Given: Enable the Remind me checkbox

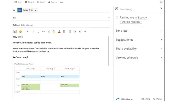Looking at the screenshot, I should (x=117, y=18).
